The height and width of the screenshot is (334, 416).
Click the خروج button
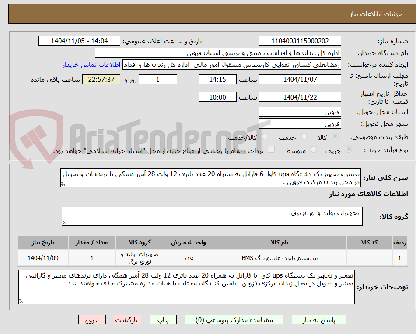coord(92,320)
